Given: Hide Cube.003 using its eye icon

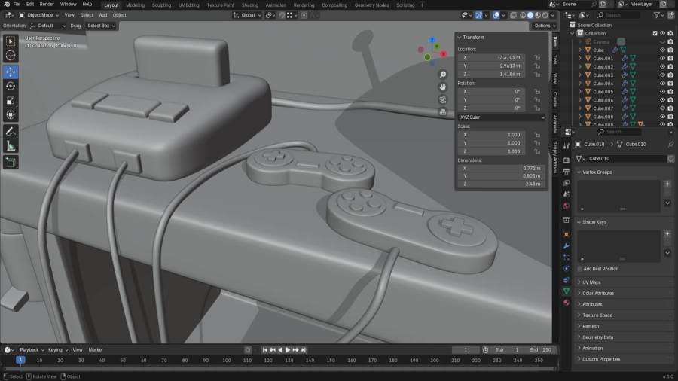Looking at the screenshot, I should [x=663, y=75].
